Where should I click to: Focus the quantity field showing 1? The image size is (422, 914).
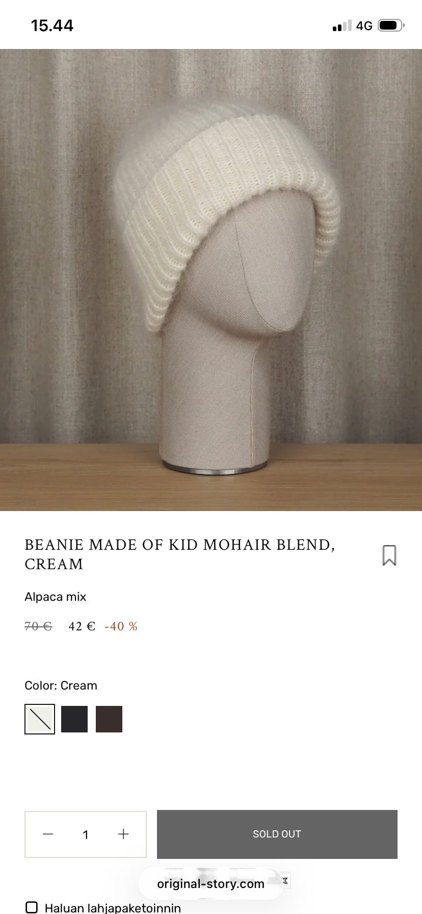click(86, 834)
